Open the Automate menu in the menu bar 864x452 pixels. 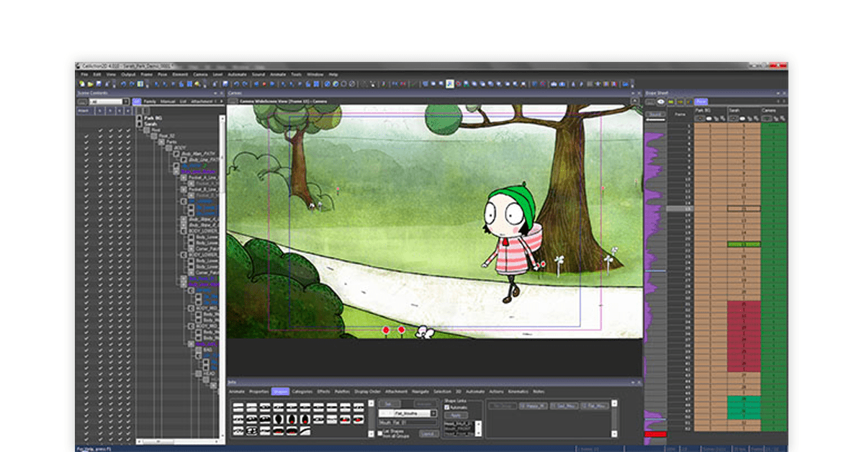[238, 74]
